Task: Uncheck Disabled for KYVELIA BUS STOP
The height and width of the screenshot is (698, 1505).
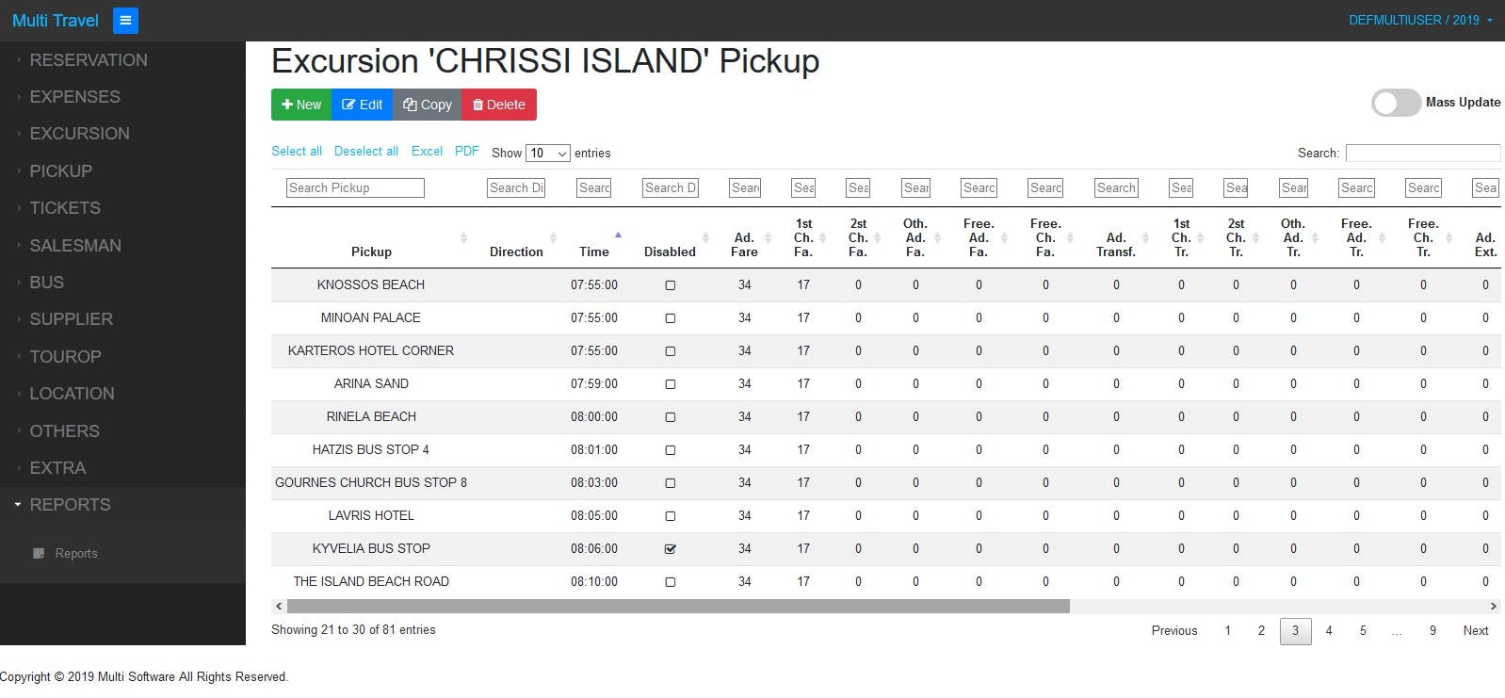Action: click(671, 549)
